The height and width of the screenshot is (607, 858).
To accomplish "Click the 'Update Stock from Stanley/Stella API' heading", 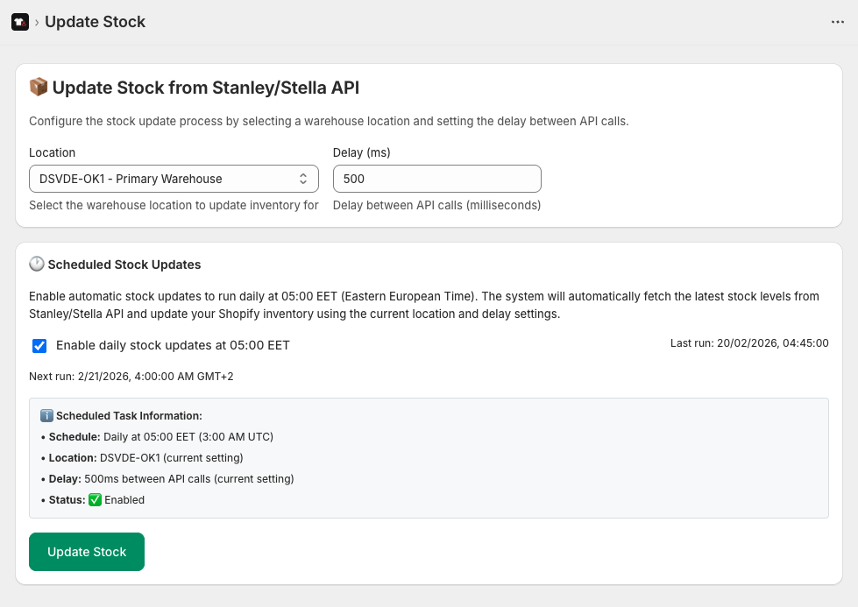I will 205,88.
